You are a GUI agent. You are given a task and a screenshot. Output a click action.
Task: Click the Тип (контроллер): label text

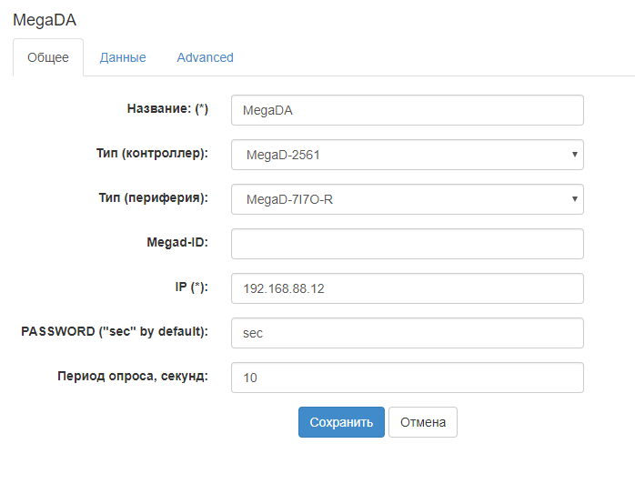tap(152, 153)
